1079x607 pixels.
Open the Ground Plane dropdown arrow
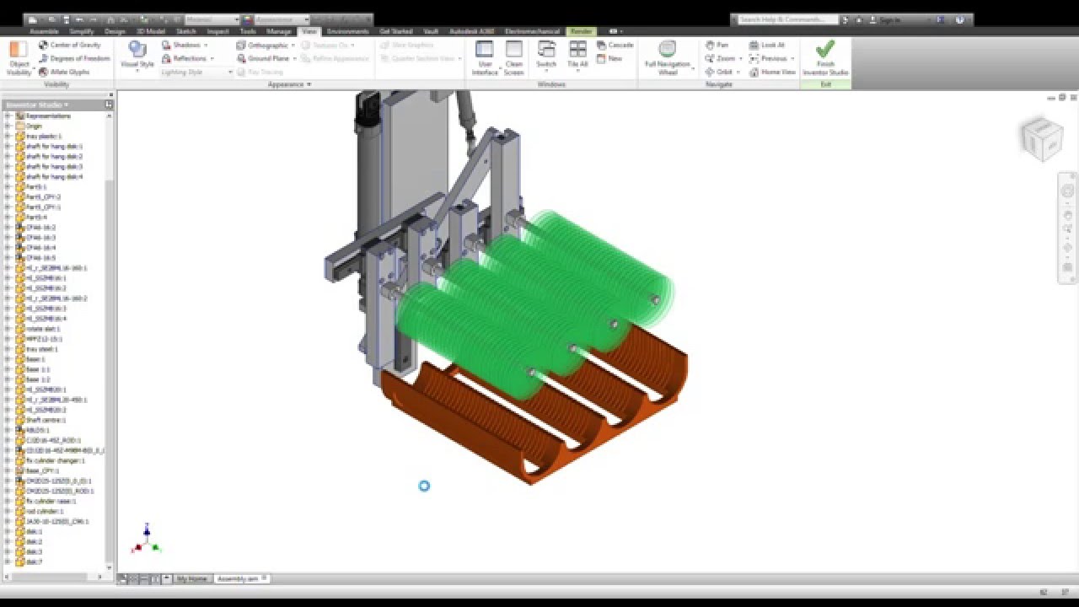(295, 58)
